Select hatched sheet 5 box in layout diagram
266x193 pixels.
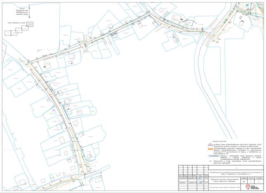pos(30,24)
